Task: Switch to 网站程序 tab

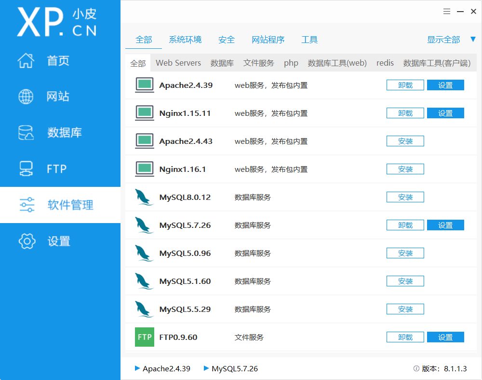Action: coord(268,40)
